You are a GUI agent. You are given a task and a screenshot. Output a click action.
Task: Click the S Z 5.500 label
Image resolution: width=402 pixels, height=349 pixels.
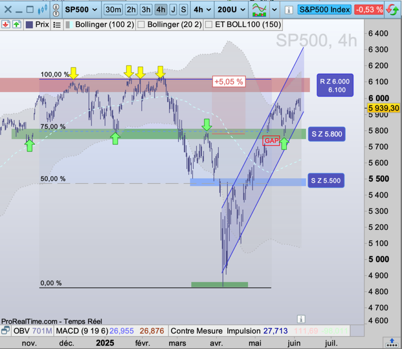326,180
